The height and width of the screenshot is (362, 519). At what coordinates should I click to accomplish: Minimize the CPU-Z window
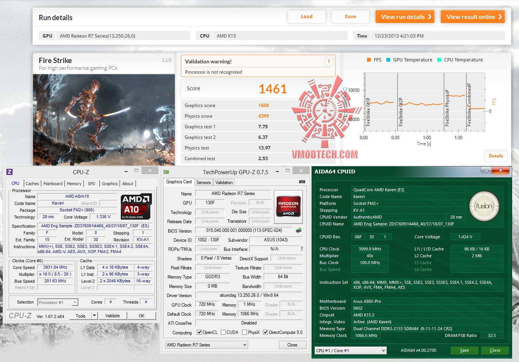126,171
